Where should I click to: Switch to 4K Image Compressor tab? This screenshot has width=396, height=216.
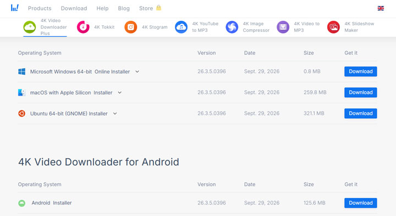pos(248,27)
